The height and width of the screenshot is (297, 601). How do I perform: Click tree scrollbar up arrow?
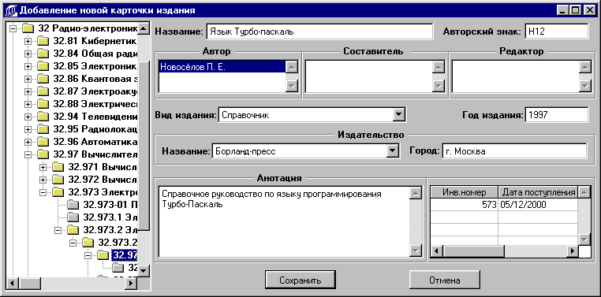click(144, 28)
